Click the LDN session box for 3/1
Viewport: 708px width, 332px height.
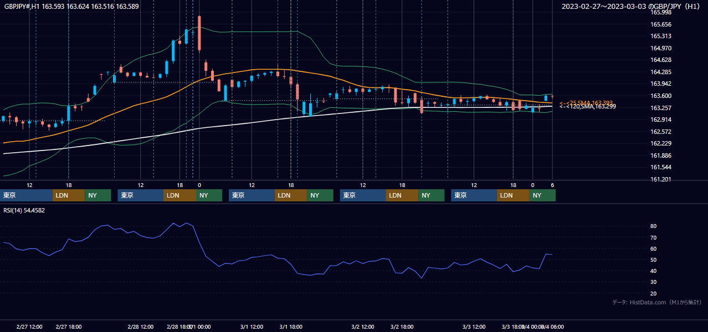tap(291, 195)
